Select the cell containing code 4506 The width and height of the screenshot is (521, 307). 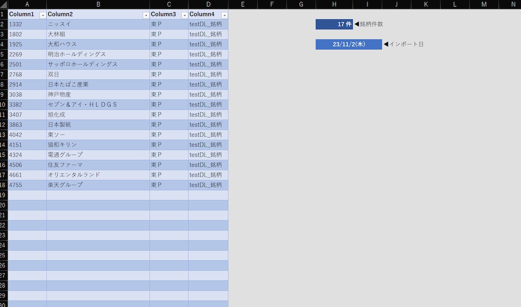[27, 165]
